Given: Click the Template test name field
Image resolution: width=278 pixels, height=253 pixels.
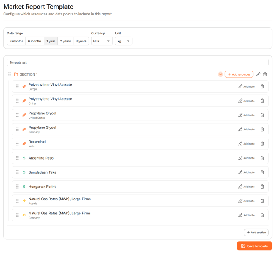Looking at the screenshot, I should tap(138, 62).
